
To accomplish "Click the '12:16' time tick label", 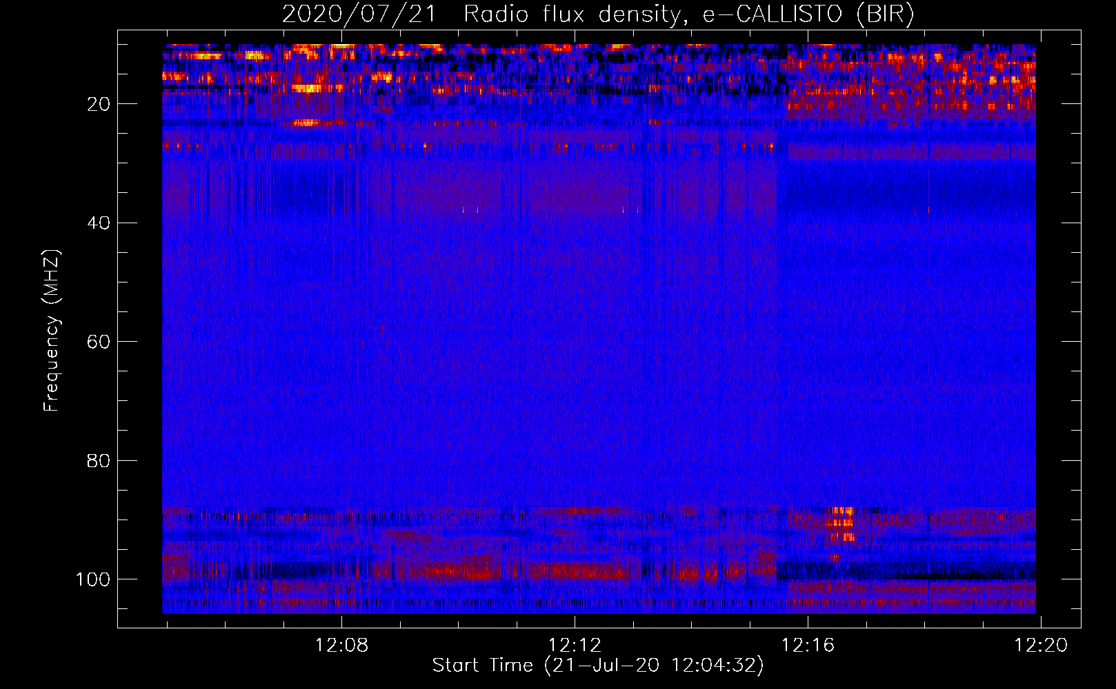I will click(808, 646).
